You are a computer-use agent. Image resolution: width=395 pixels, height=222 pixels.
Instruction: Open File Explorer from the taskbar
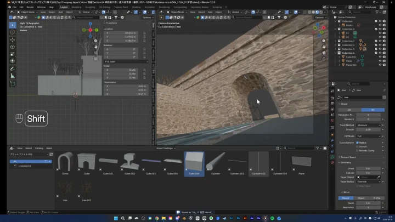[163, 218]
